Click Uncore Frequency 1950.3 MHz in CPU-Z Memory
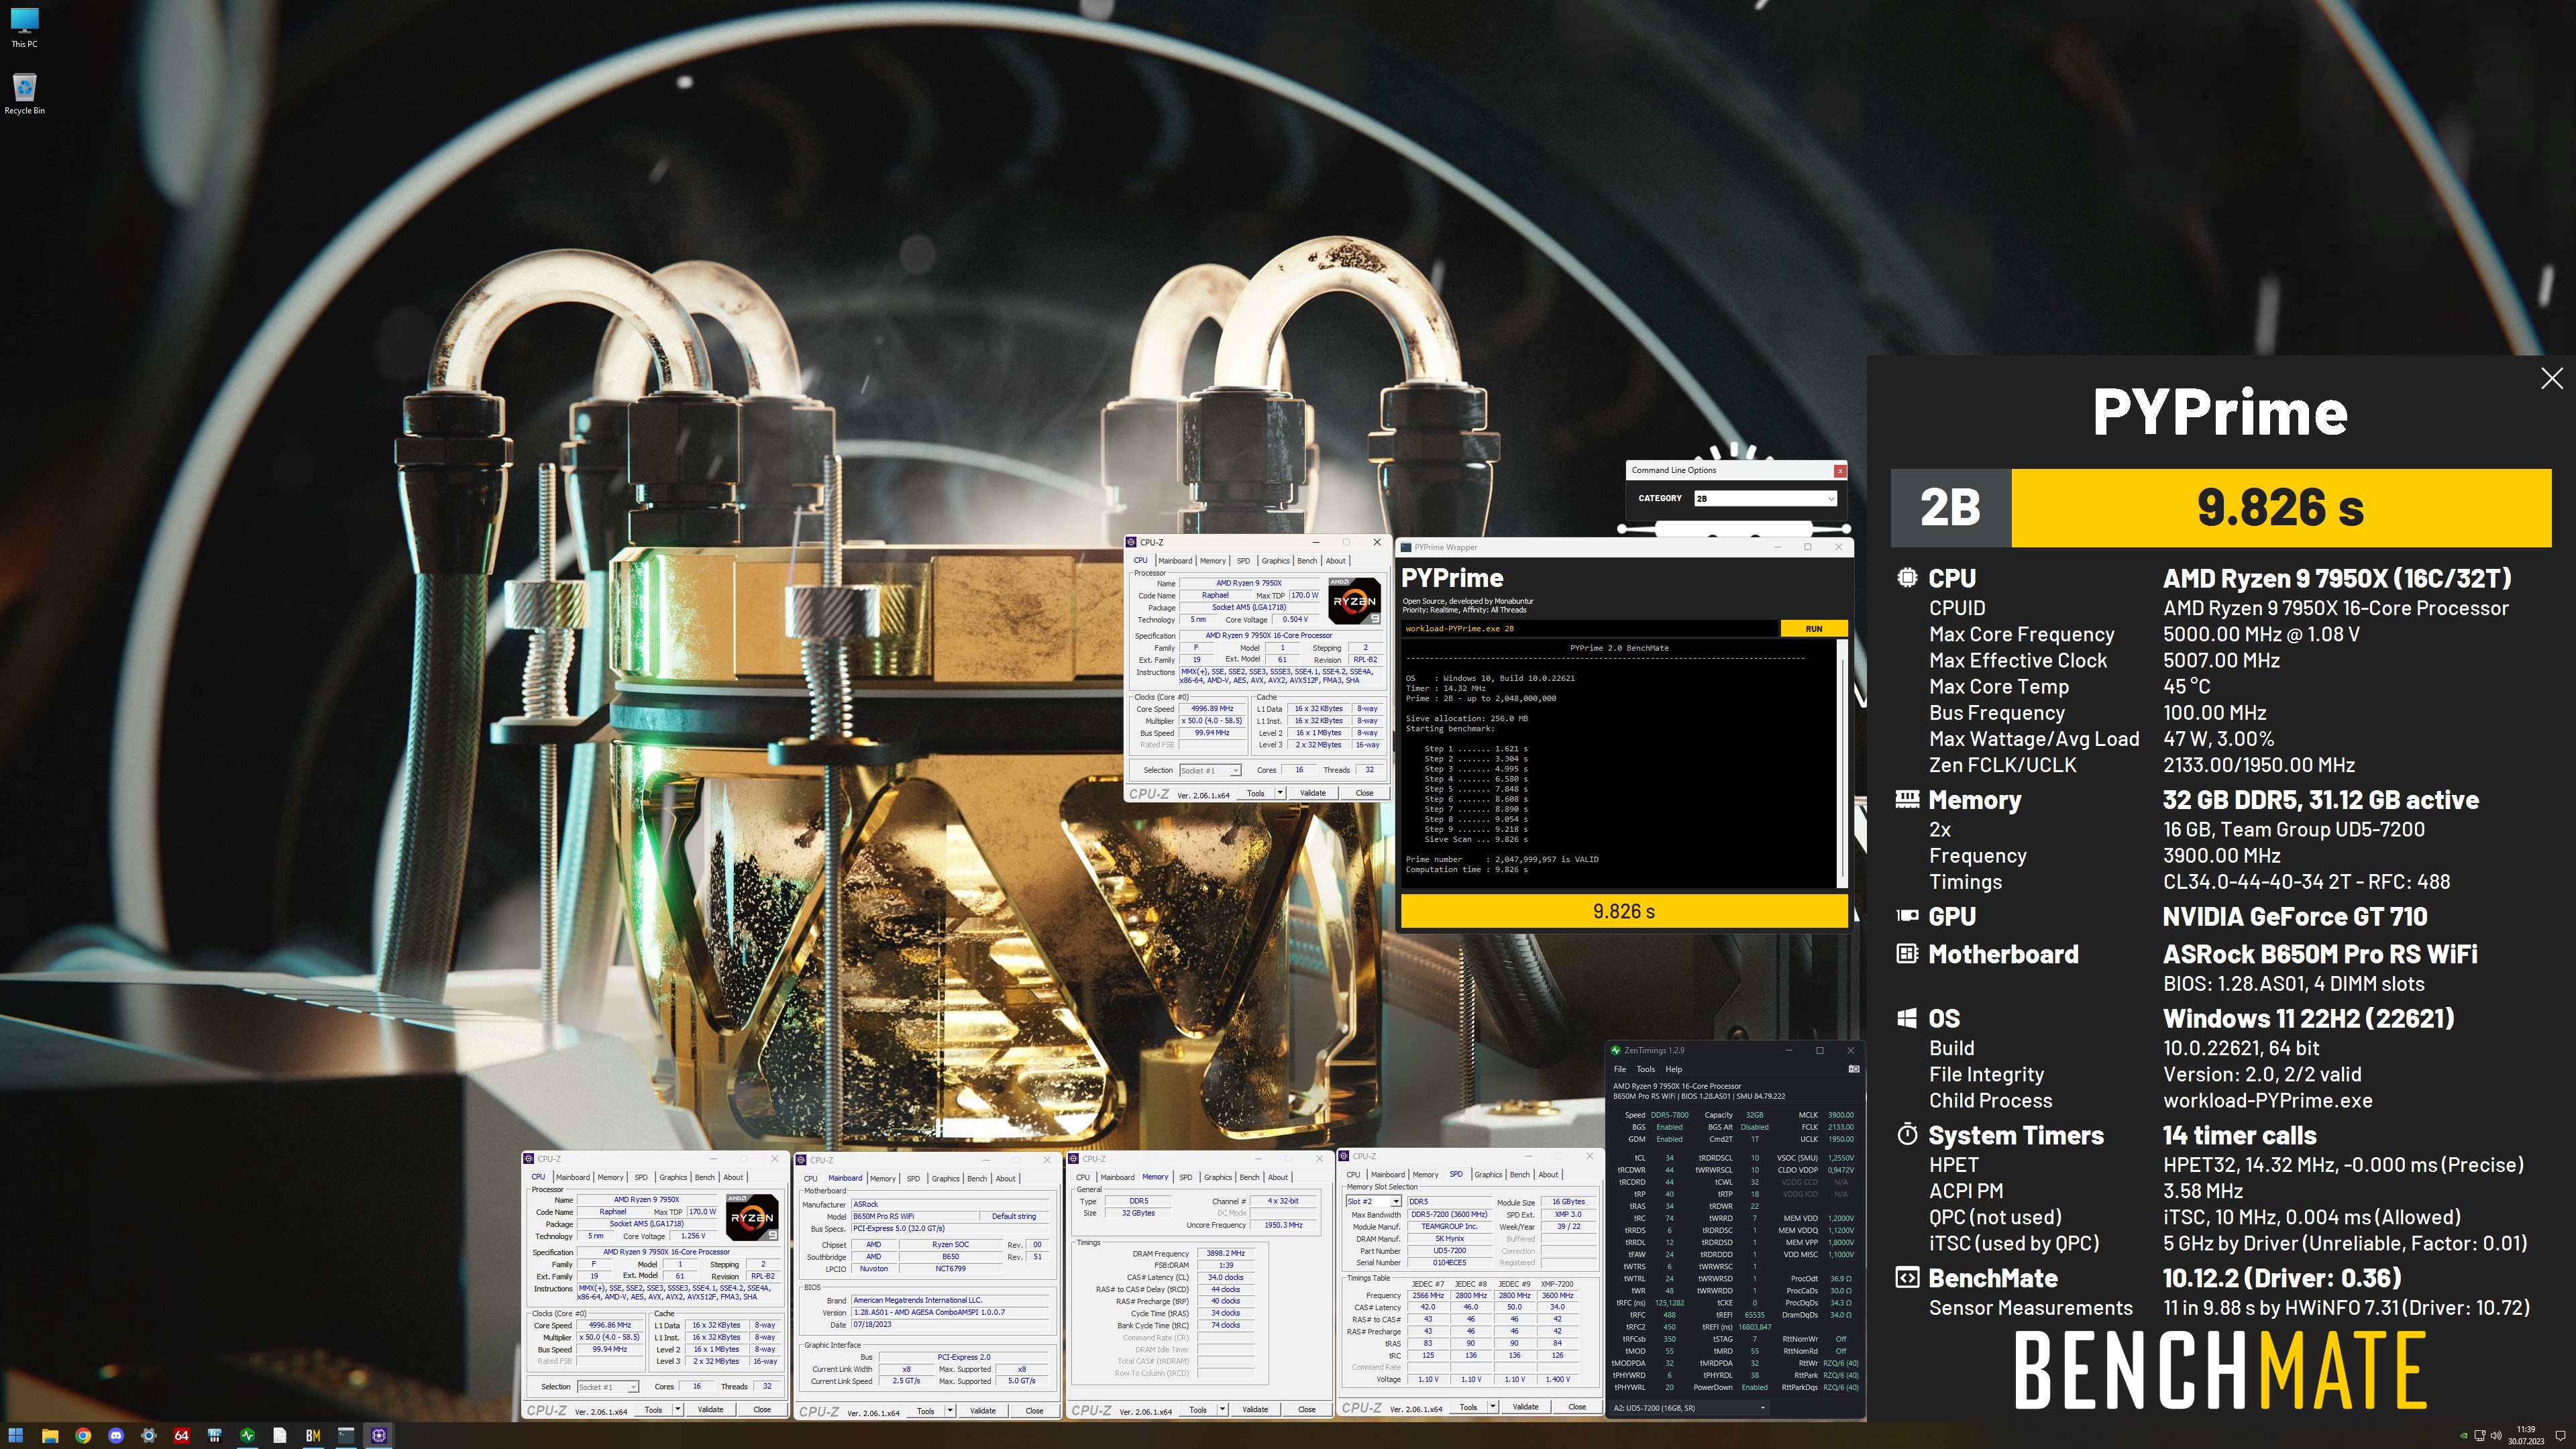 [1283, 1225]
